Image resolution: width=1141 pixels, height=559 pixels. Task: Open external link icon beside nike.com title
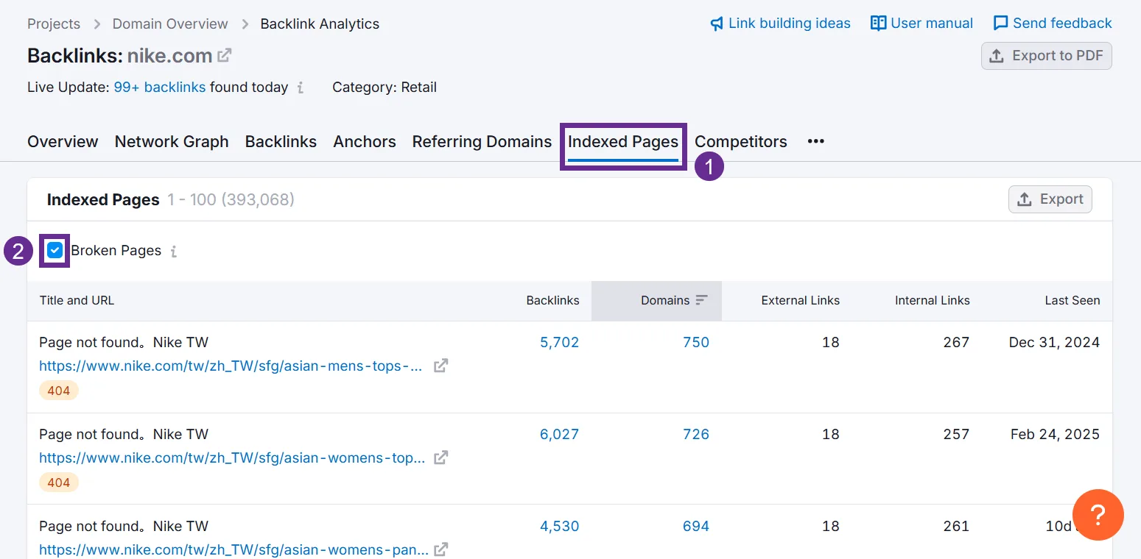(x=225, y=55)
